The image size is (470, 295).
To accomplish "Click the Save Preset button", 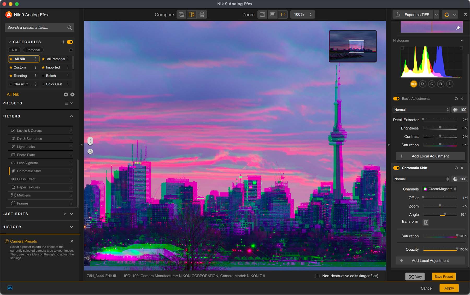I will coord(443,276).
